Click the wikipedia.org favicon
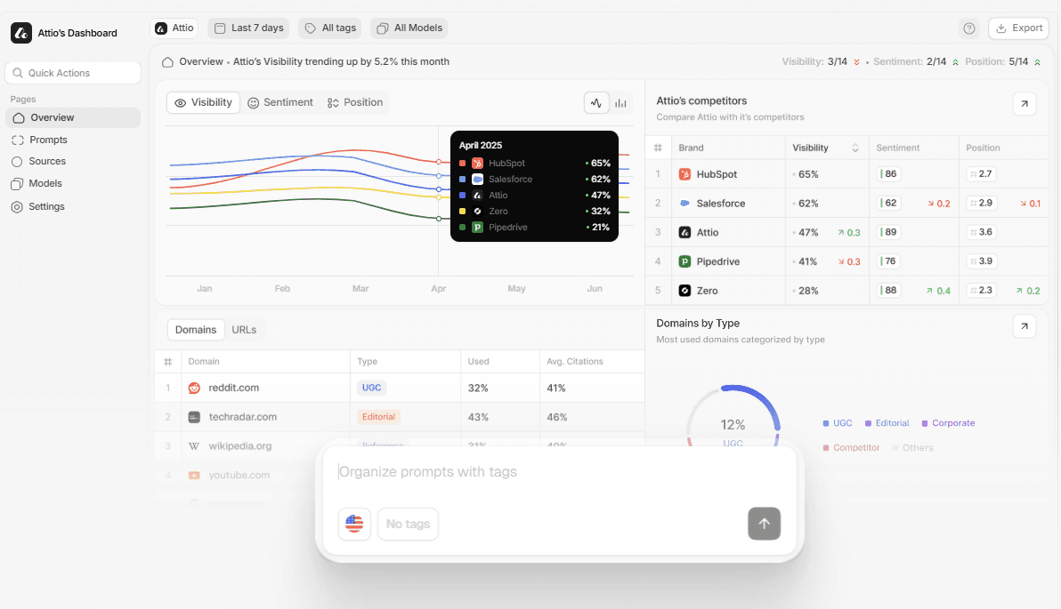This screenshot has height=609, width=1061. (x=194, y=446)
